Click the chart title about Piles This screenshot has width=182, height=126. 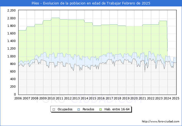coord(91,3)
